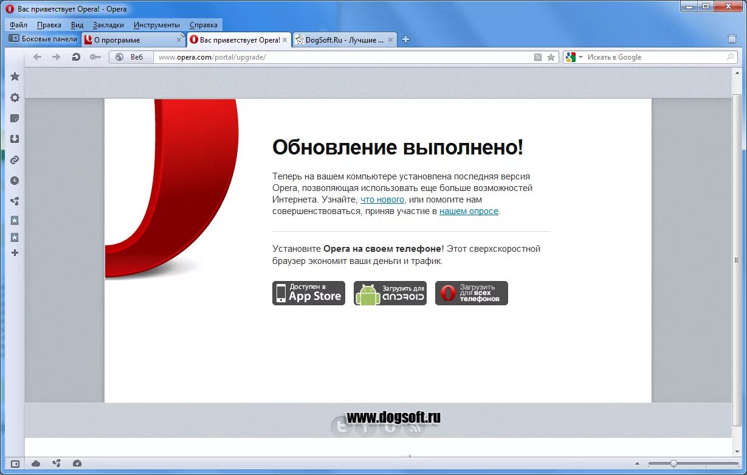Close the DogSoft.Ru tab
The width and height of the screenshot is (747, 475).
pyautogui.click(x=391, y=40)
